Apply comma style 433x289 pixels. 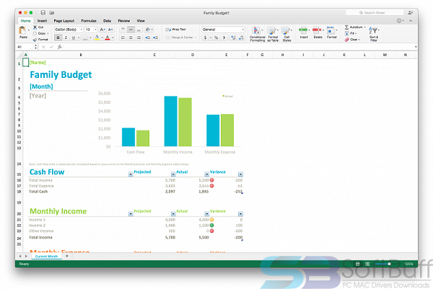pyautogui.click(x=224, y=37)
